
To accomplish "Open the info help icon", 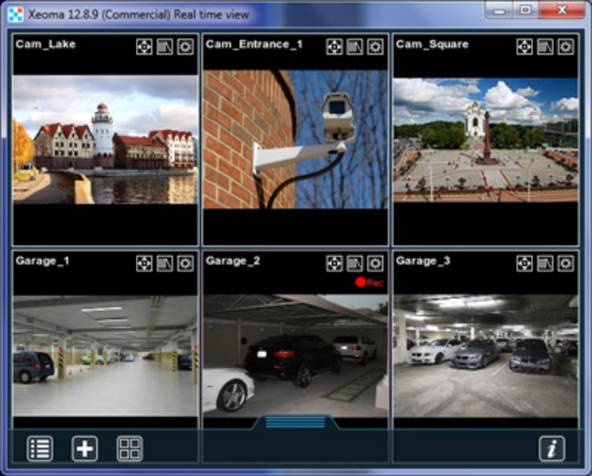I will (552, 448).
